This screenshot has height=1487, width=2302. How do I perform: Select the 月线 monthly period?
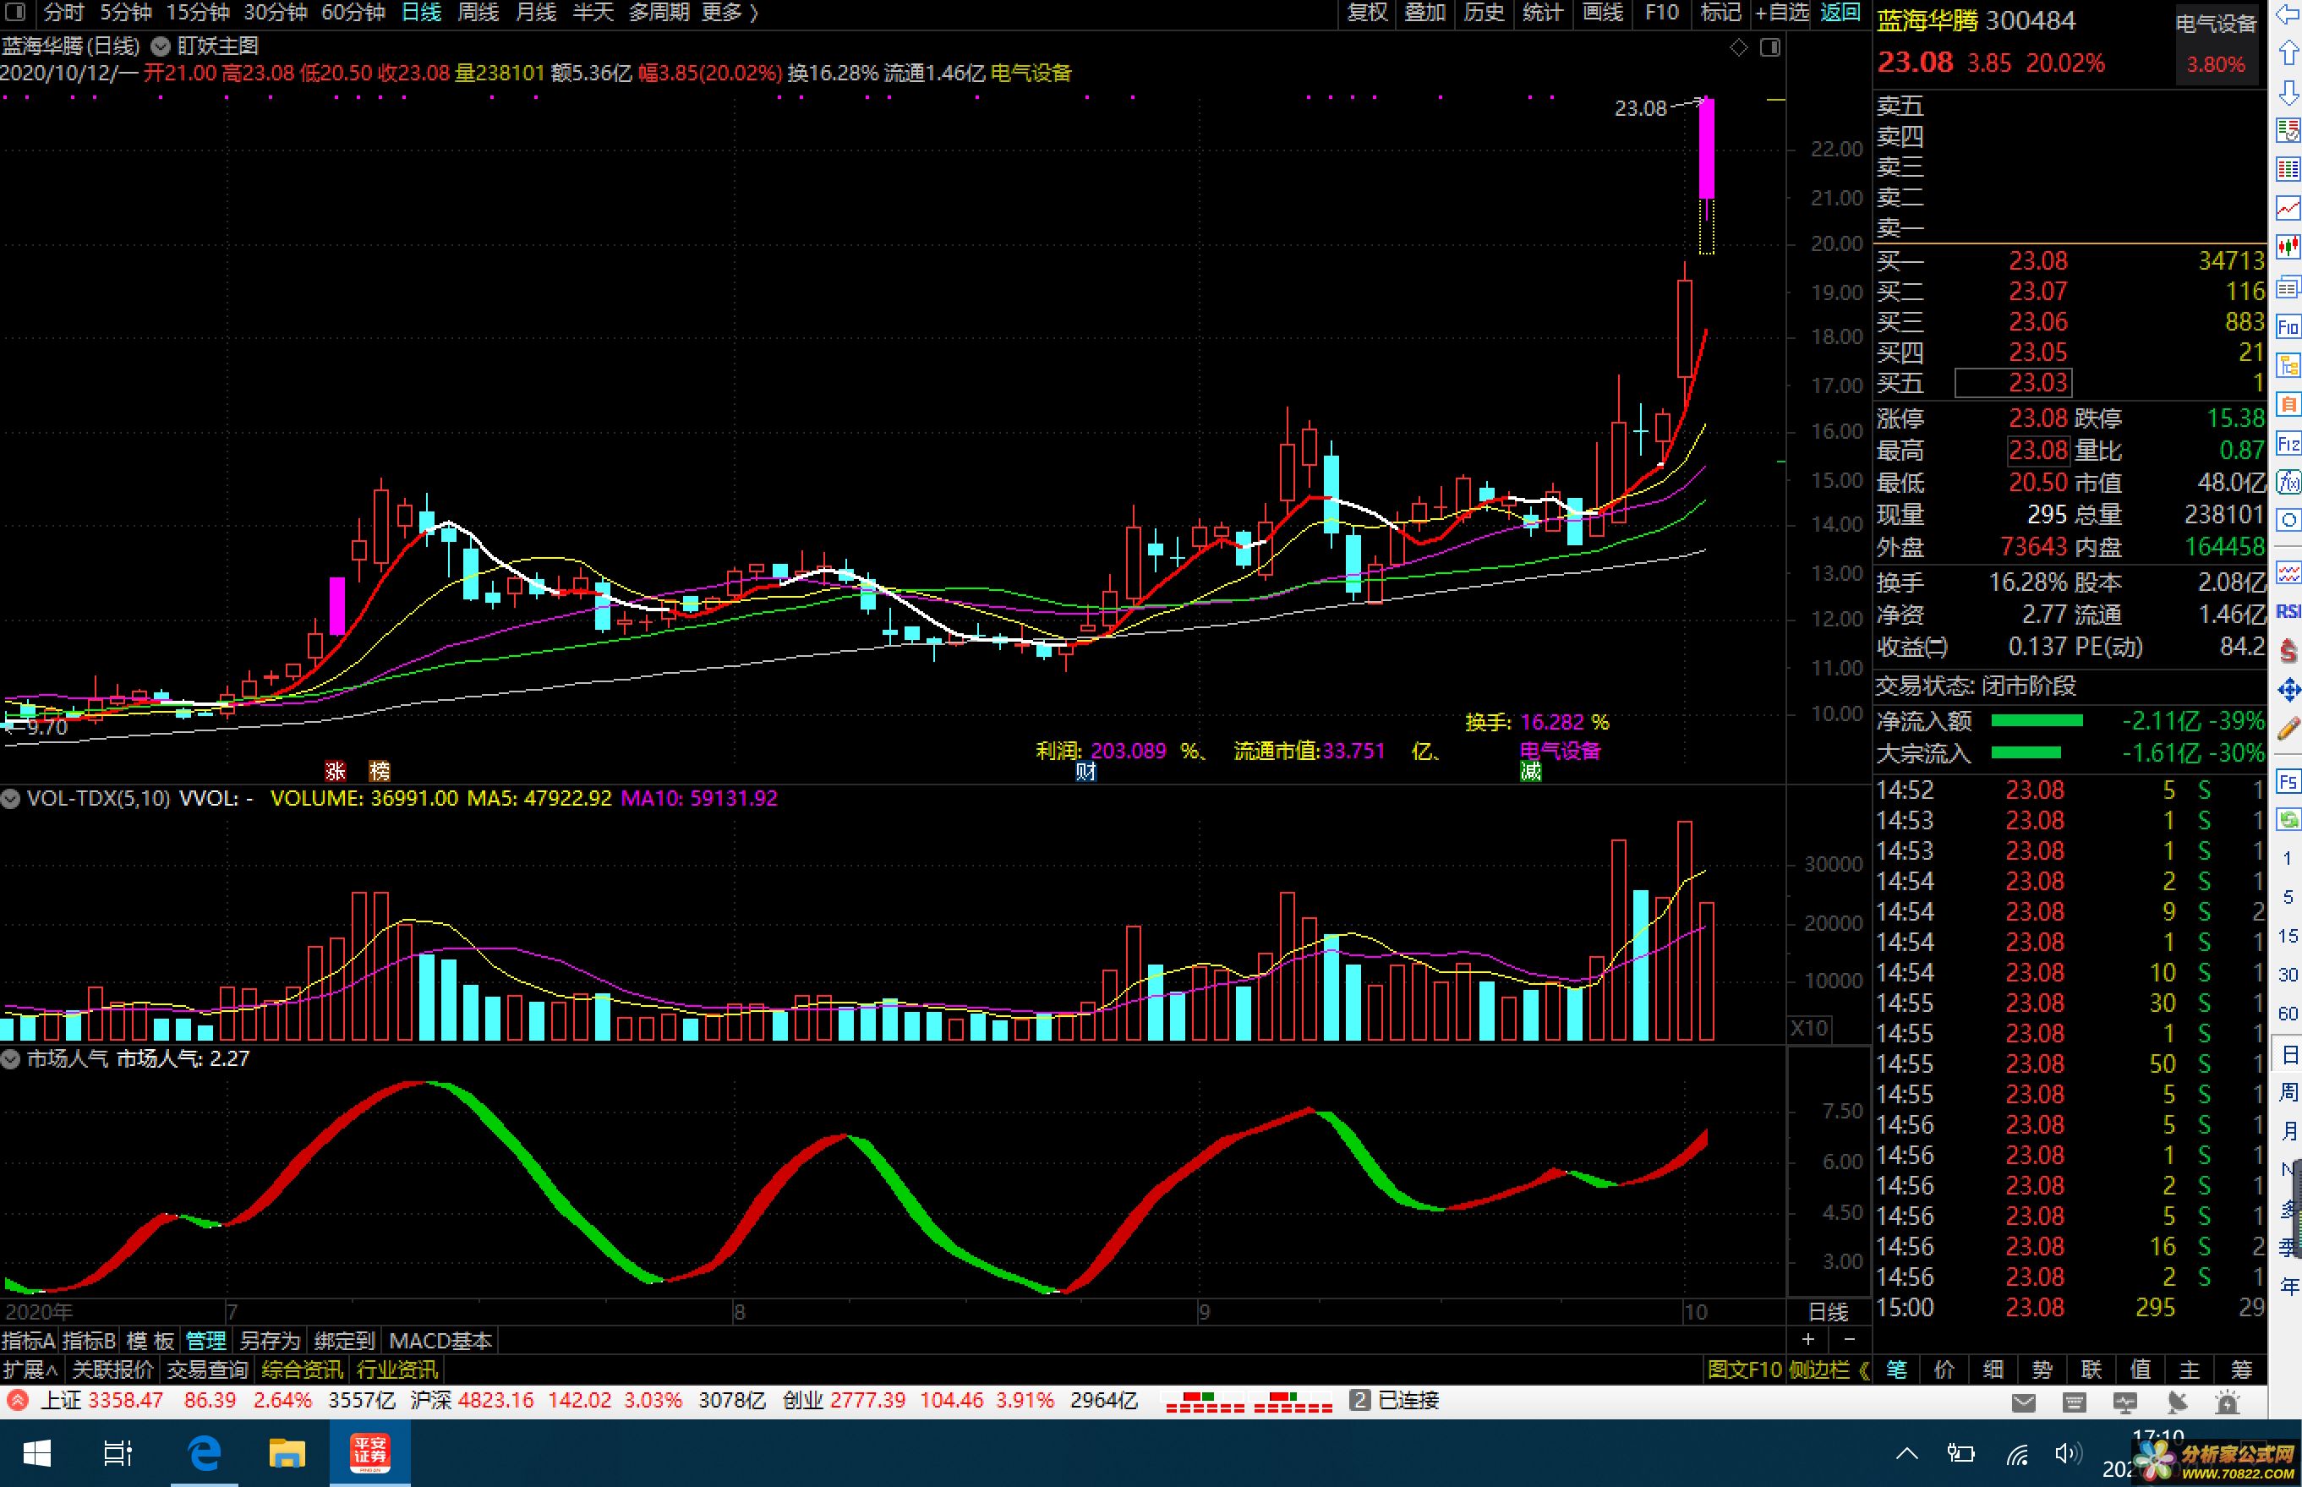(x=536, y=13)
